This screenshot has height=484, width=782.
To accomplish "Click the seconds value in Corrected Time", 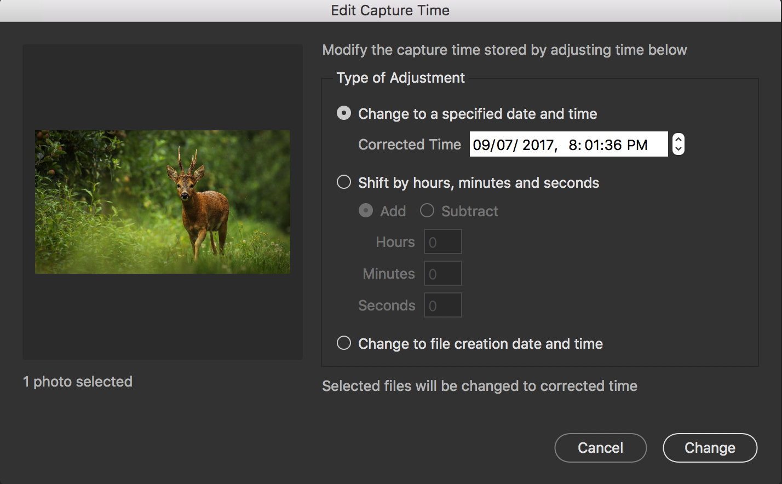I will (x=614, y=145).
